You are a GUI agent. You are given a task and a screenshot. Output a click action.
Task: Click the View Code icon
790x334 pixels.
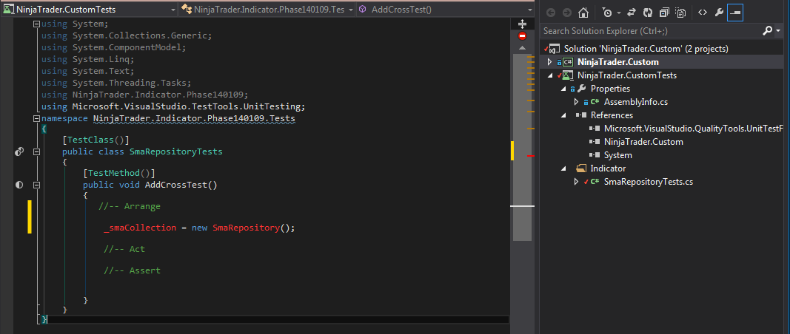click(x=703, y=13)
